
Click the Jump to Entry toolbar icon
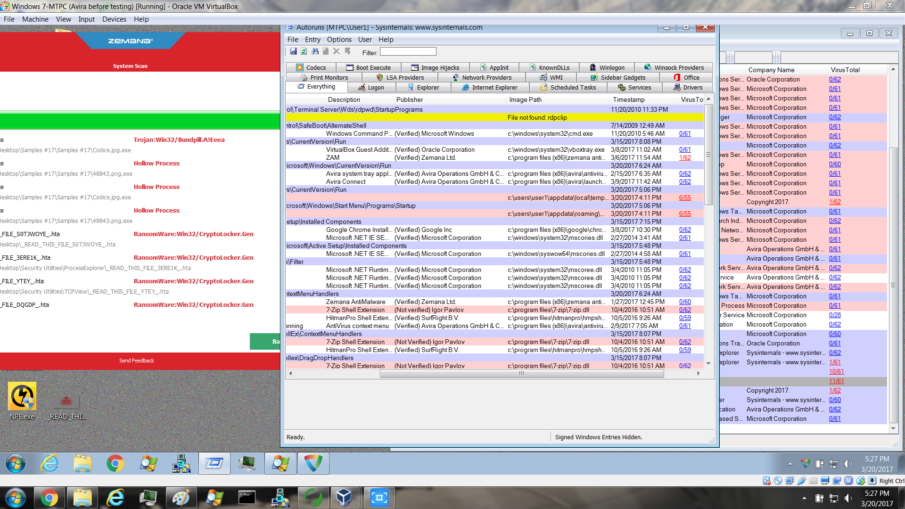pyautogui.click(x=348, y=51)
